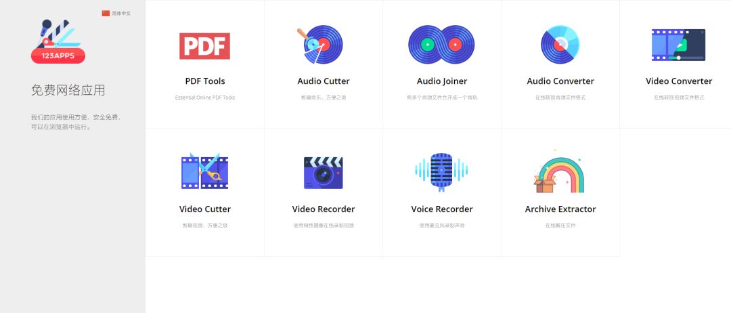Click the Essential Online PDF Tools subtitle
This screenshot has width=731, height=313.
point(204,98)
